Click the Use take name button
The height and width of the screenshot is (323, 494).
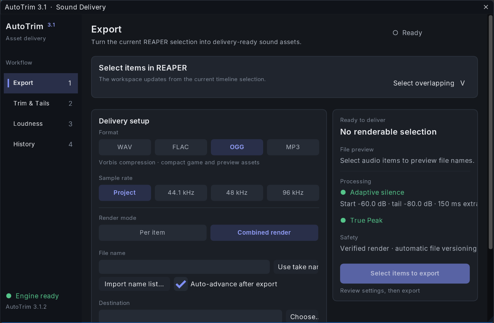(296, 267)
